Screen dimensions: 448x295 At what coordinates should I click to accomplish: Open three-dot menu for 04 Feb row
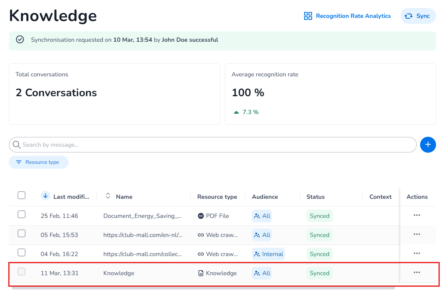pos(417,253)
